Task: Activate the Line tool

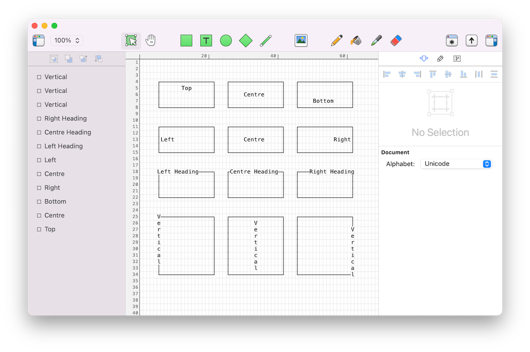Action: pos(265,41)
